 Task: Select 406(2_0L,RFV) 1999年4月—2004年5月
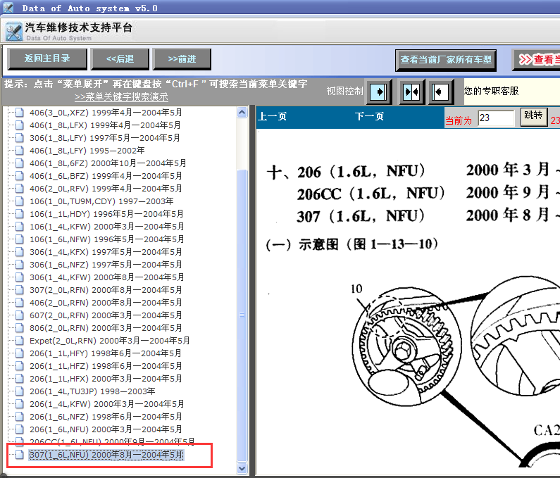[x=106, y=189]
